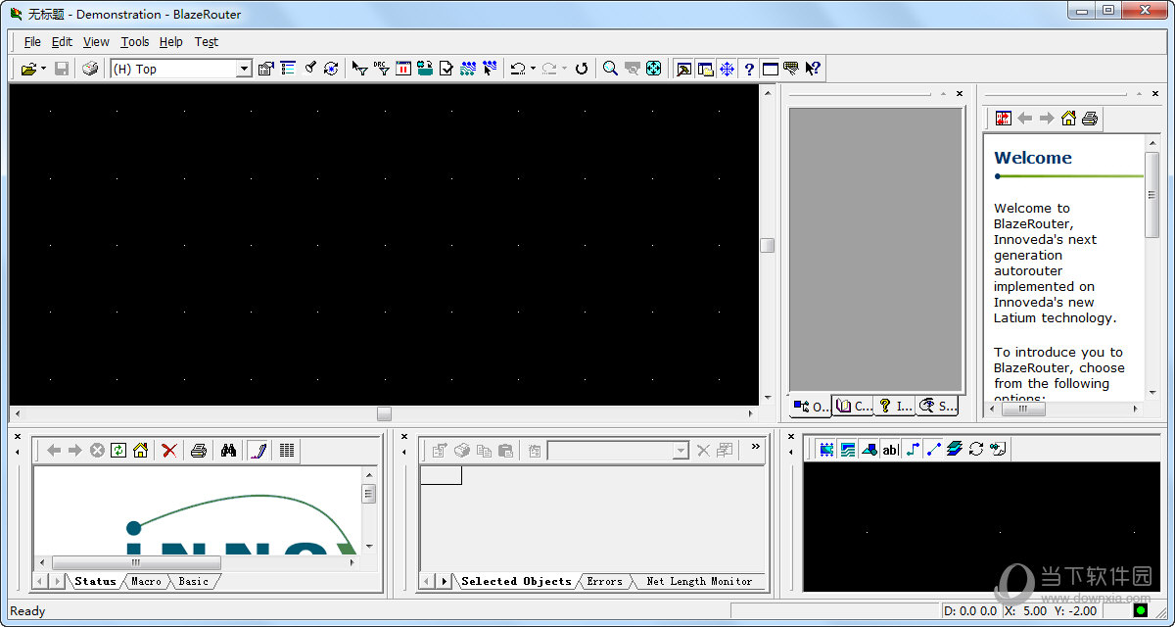Click the Properties icon right of the layer box
Viewport: 1175px width, 627px height.
[265, 69]
